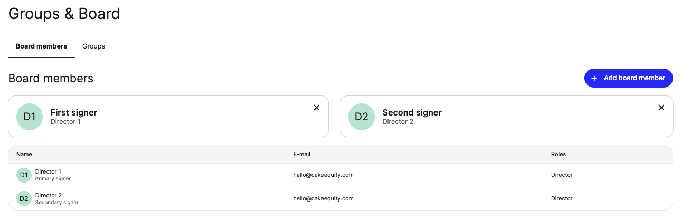Screen dimensions: 681x220
Task: Select the Board members tab
Action: (x=41, y=46)
